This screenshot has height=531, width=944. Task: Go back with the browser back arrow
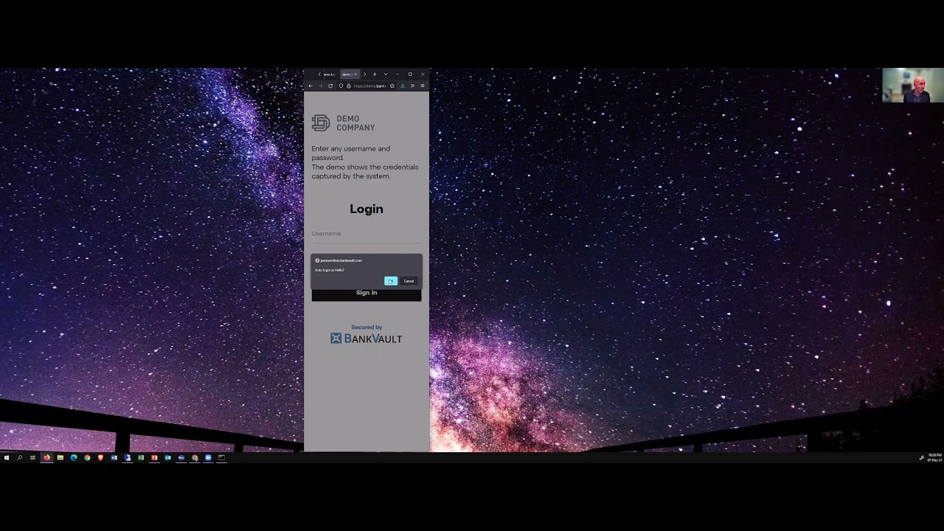coord(310,86)
